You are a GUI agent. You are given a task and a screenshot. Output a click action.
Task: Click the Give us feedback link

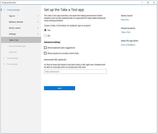click(x=128, y=45)
